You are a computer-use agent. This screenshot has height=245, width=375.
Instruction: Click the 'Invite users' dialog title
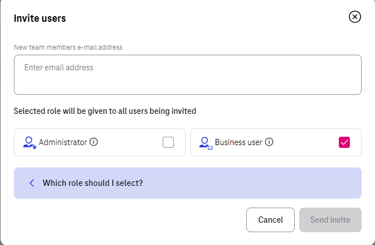tap(40, 18)
